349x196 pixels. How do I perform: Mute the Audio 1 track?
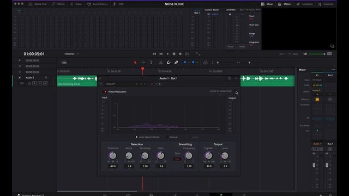tap(45, 83)
